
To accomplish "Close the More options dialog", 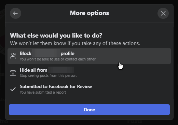I will click(163, 13).
